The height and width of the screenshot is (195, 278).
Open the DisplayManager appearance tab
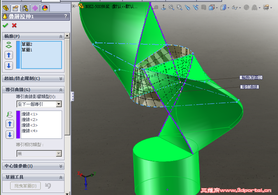click(45, 8)
